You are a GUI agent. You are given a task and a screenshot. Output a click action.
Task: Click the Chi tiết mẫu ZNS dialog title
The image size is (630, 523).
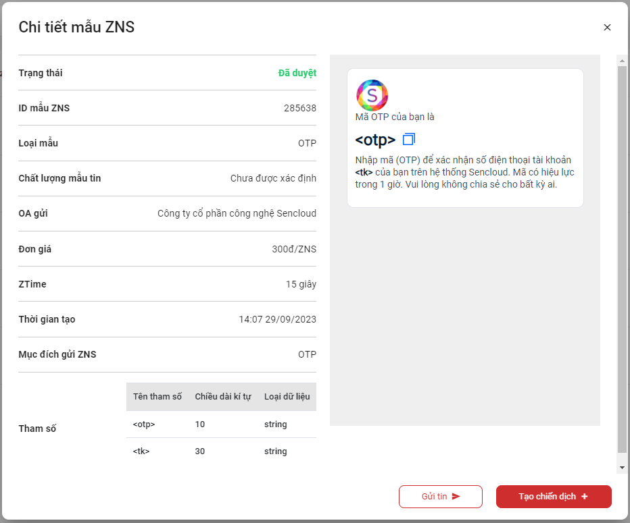[76, 27]
